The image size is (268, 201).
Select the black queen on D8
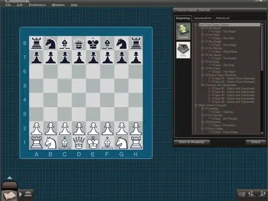click(x=79, y=43)
